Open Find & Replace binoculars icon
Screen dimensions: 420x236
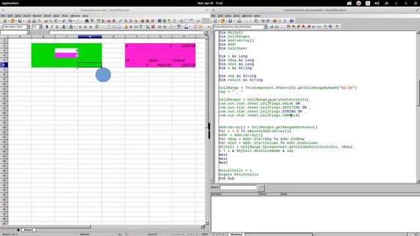(87, 21)
